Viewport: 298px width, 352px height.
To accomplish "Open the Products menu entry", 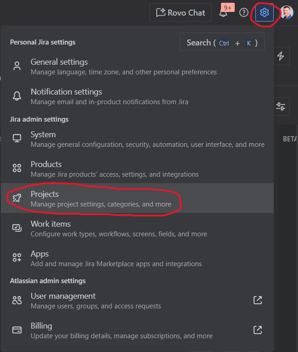I will (x=137, y=169).
